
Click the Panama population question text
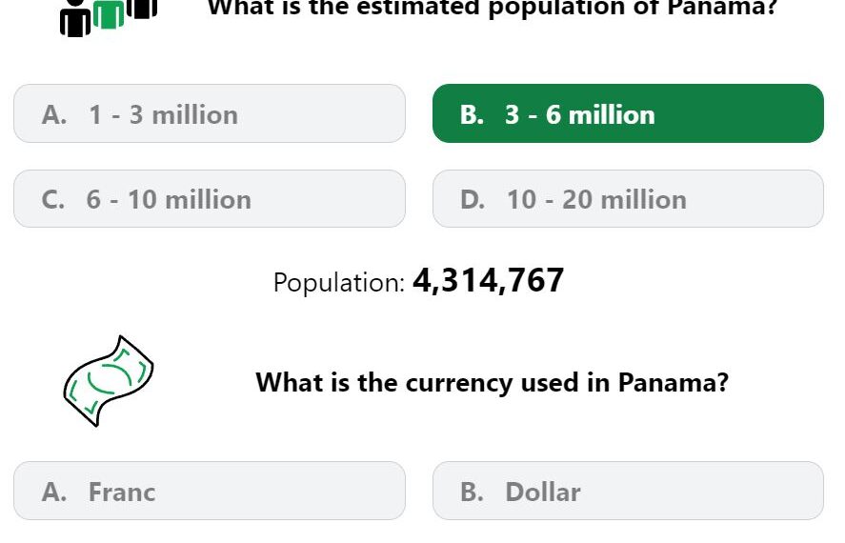[x=493, y=9]
